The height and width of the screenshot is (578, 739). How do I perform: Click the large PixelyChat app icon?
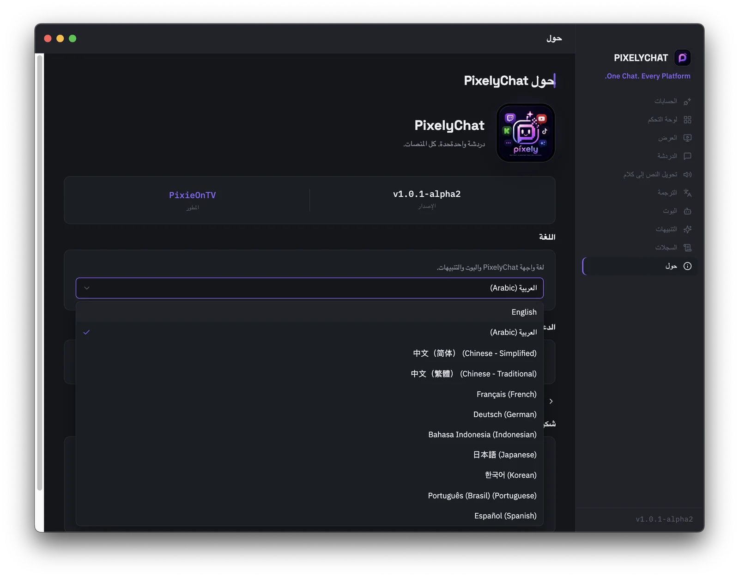tap(526, 133)
